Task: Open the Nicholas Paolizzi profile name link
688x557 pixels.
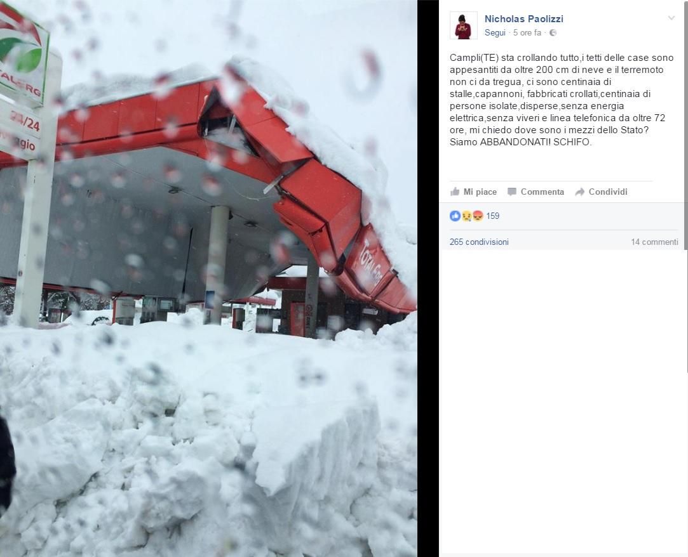Action: click(523, 19)
